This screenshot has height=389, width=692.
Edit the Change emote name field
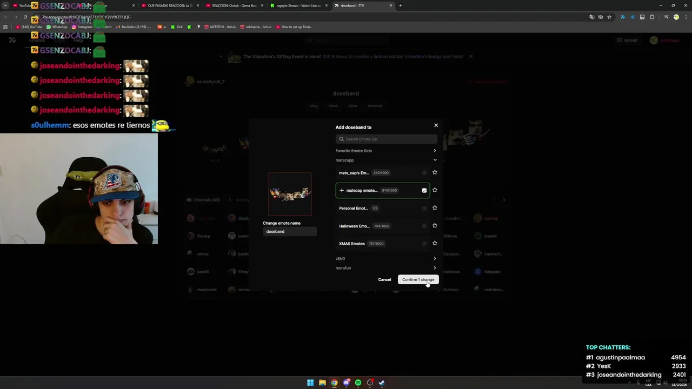coord(290,231)
